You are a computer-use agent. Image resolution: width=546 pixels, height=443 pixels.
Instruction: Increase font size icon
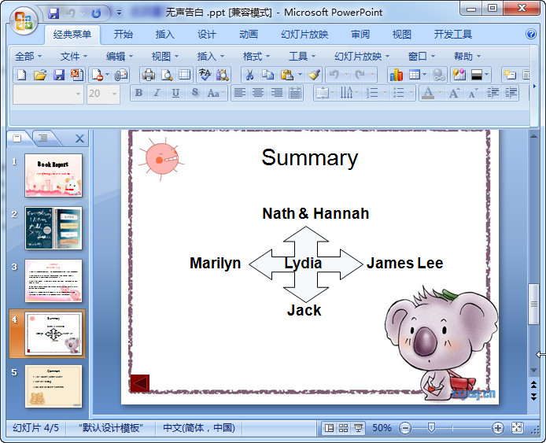coord(454,93)
